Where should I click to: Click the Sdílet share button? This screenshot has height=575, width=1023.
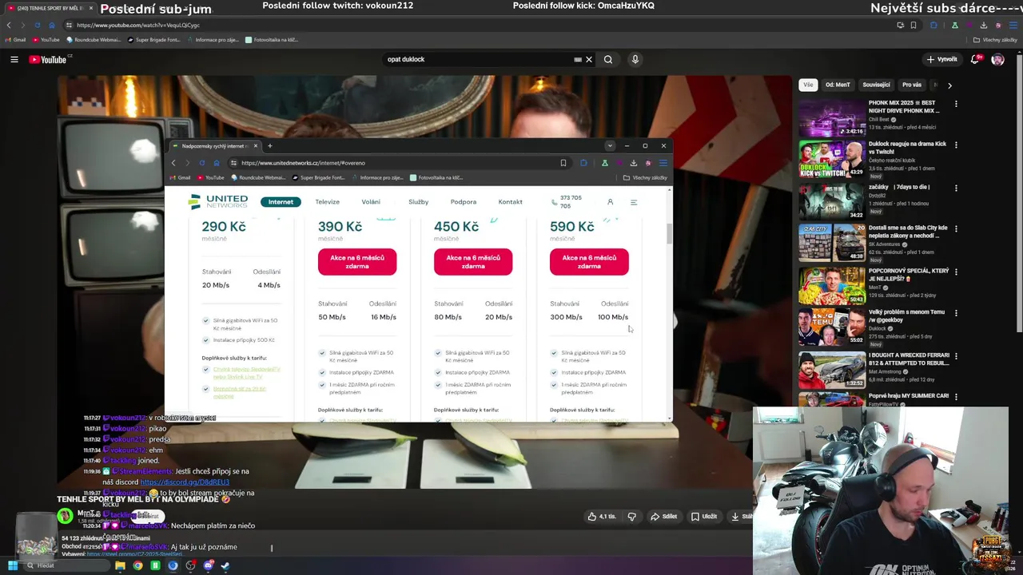[x=664, y=516]
